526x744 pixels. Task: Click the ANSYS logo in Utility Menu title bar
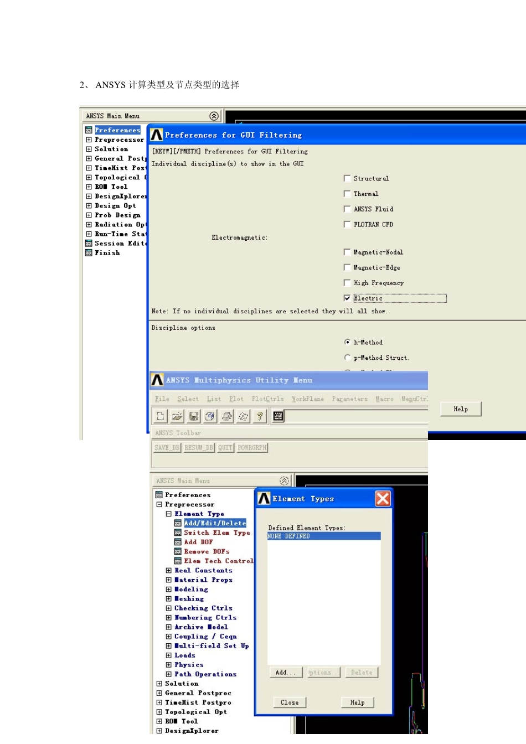coord(157,380)
